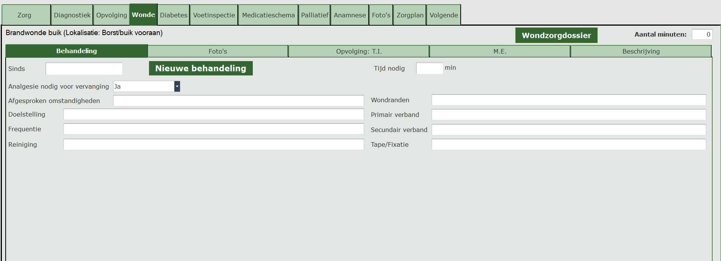Click the Frequentie text field
Viewport: 721px width, 261px height.
213,129
